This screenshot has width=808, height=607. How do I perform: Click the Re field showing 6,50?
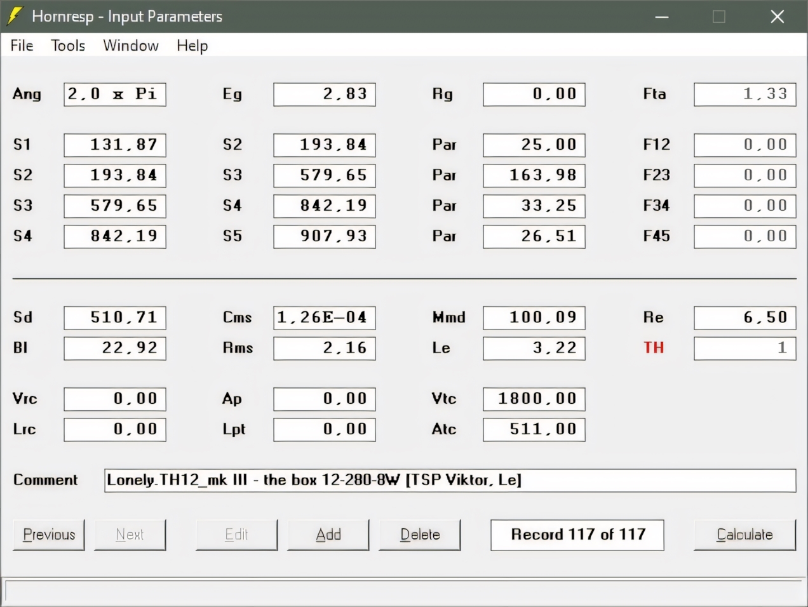[x=744, y=317]
